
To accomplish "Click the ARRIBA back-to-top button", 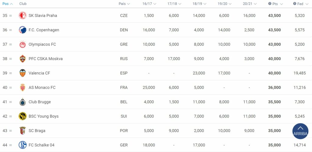I will point(300,131).
